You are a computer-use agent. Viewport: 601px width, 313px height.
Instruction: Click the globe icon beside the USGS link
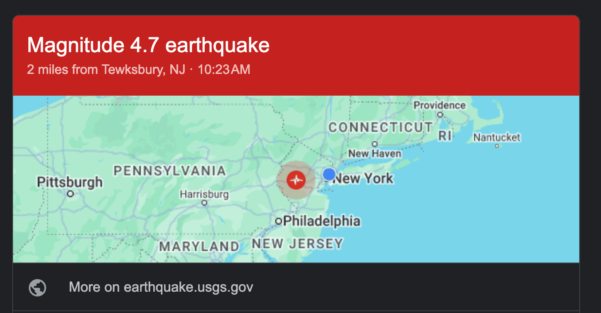pyautogui.click(x=37, y=287)
